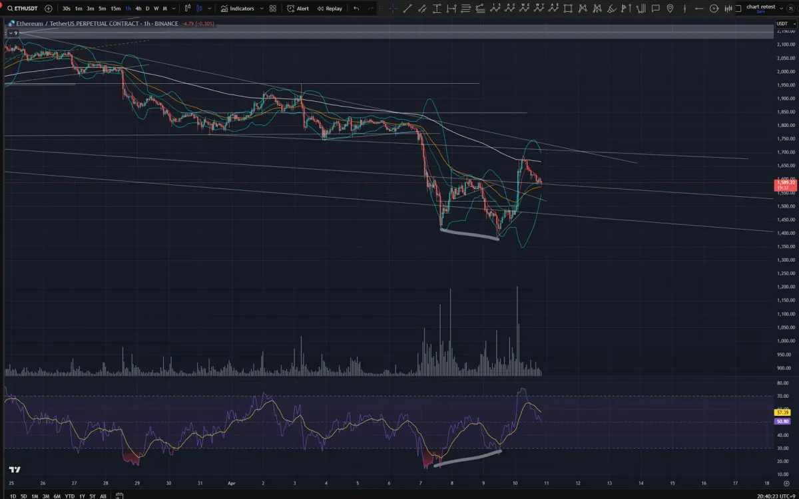
Task: Expand the favorite indicators dropdown arrow
Action: [x=262, y=9]
